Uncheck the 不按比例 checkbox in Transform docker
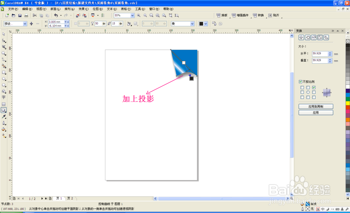 click(x=300, y=81)
